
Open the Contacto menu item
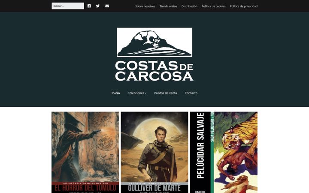pos(191,93)
